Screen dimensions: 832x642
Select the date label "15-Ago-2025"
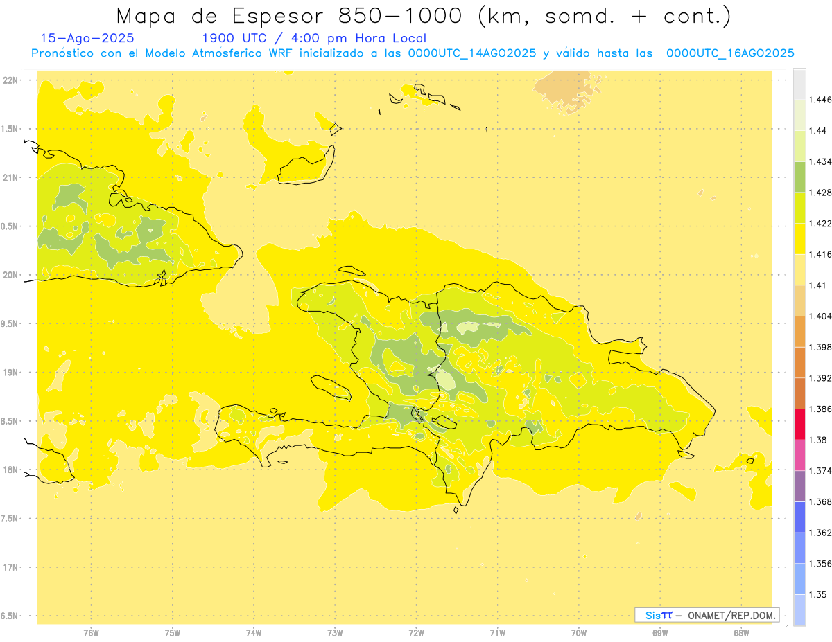click(87, 38)
